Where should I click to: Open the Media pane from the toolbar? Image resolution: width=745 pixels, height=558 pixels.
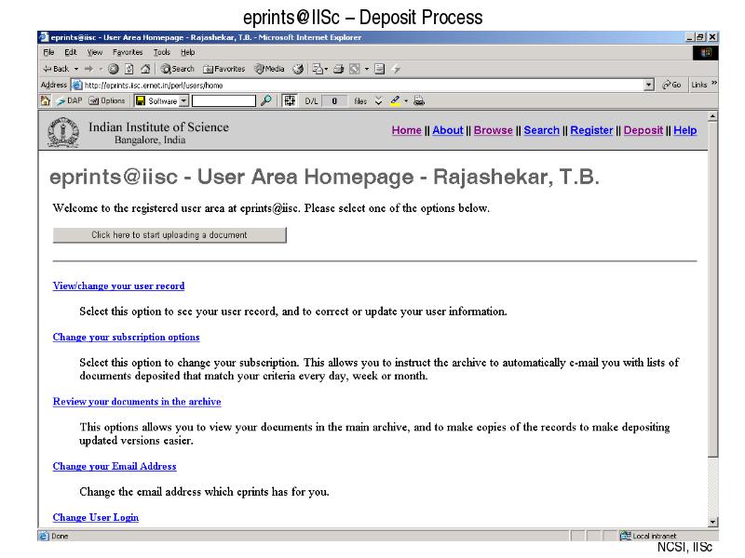(x=269, y=69)
